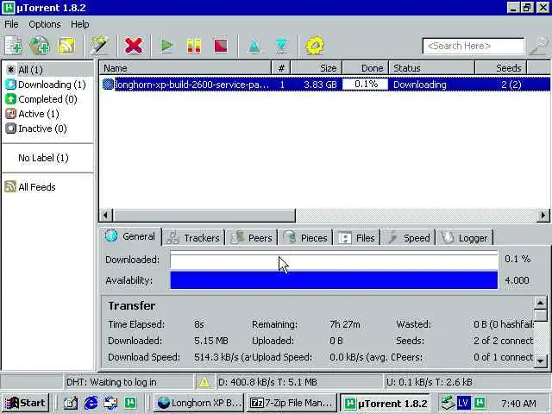Select the longhorn-xp-build-2600 torrent row
This screenshot has width=552, height=414.
click(324, 85)
